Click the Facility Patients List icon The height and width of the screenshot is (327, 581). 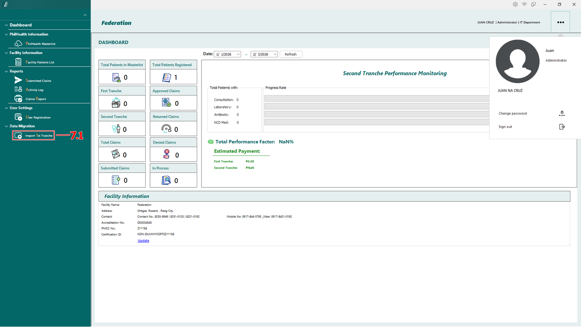18,62
